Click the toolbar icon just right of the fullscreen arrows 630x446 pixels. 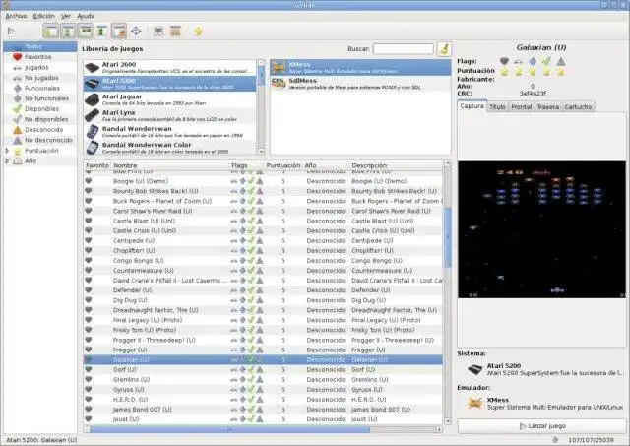point(158,31)
